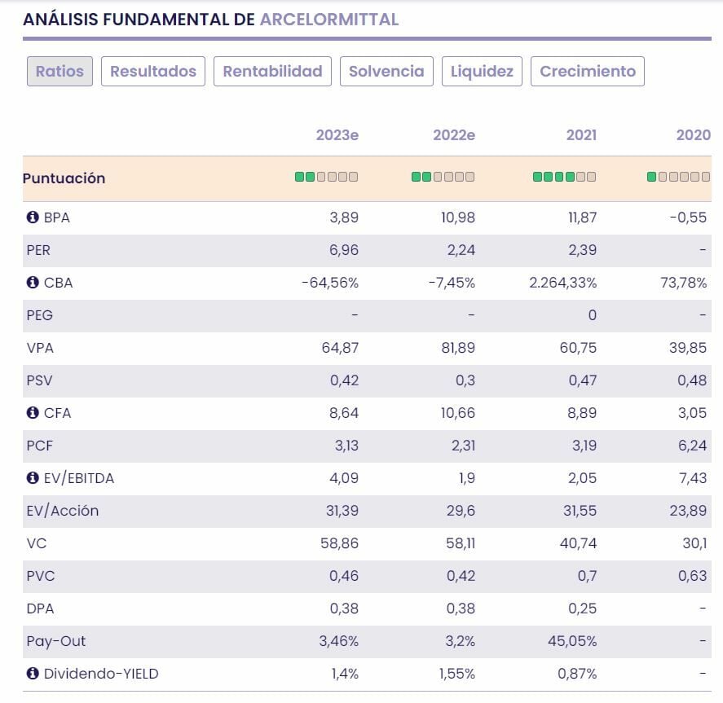Open the Rentabilidad tab
Image resolution: width=723 pixels, height=703 pixels.
272,71
